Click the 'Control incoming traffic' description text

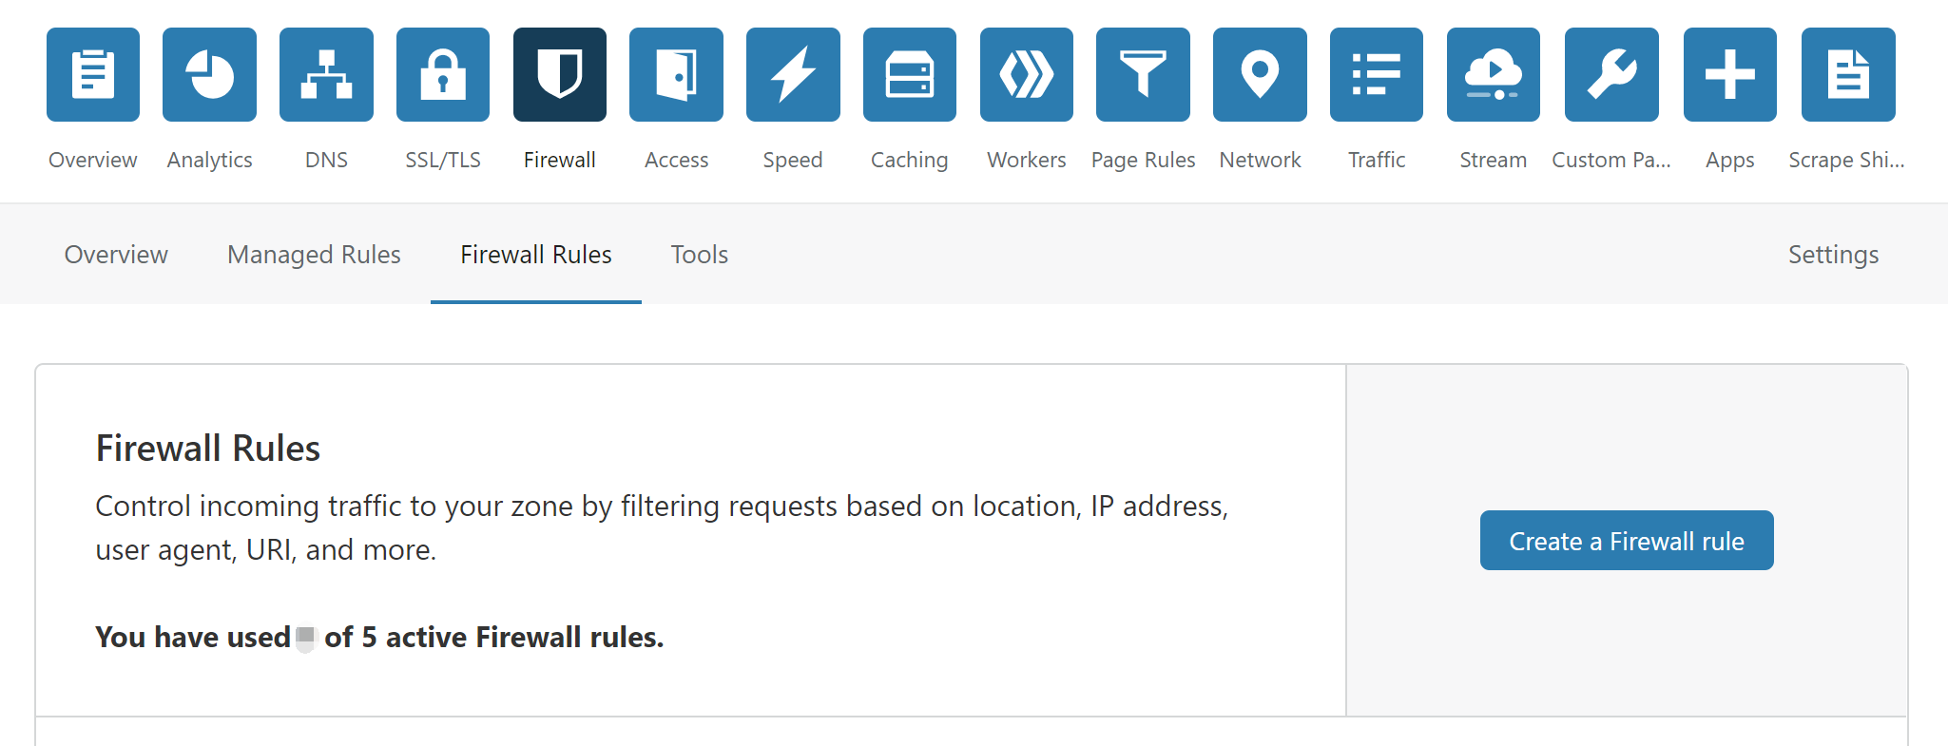tap(662, 527)
